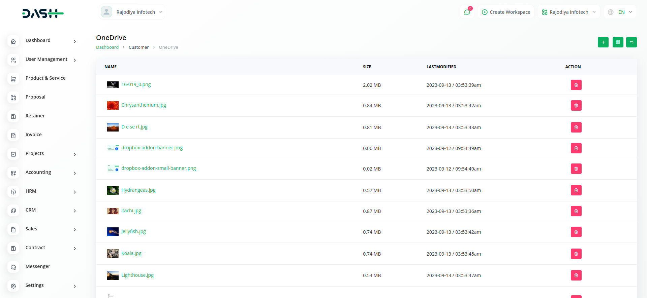Image resolution: width=647 pixels, height=298 pixels.
Task: Go to Invoice in sidebar
Action: pos(34,135)
